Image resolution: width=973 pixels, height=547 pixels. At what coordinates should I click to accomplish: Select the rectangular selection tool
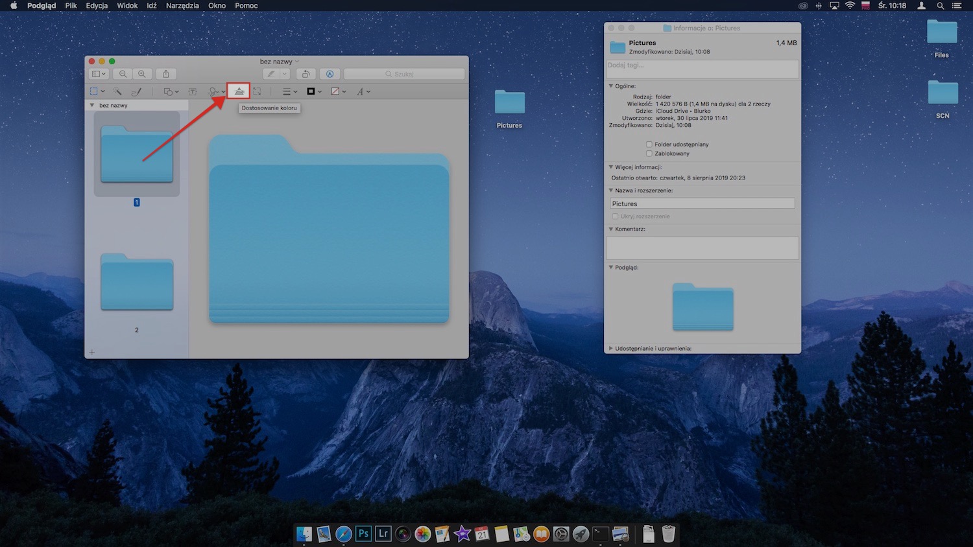(94, 91)
